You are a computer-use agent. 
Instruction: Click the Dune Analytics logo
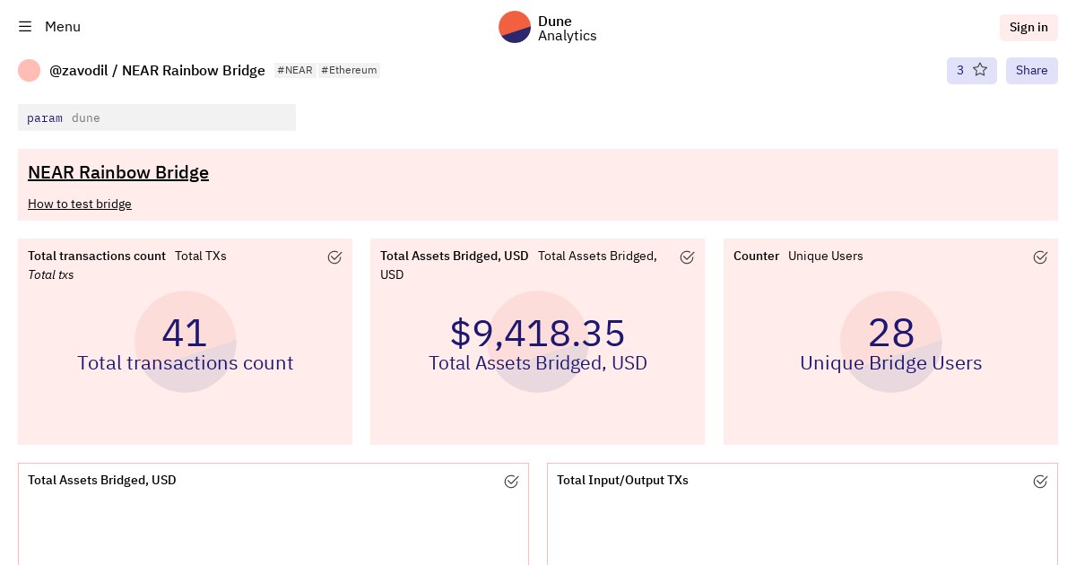[x=548, y=27]
